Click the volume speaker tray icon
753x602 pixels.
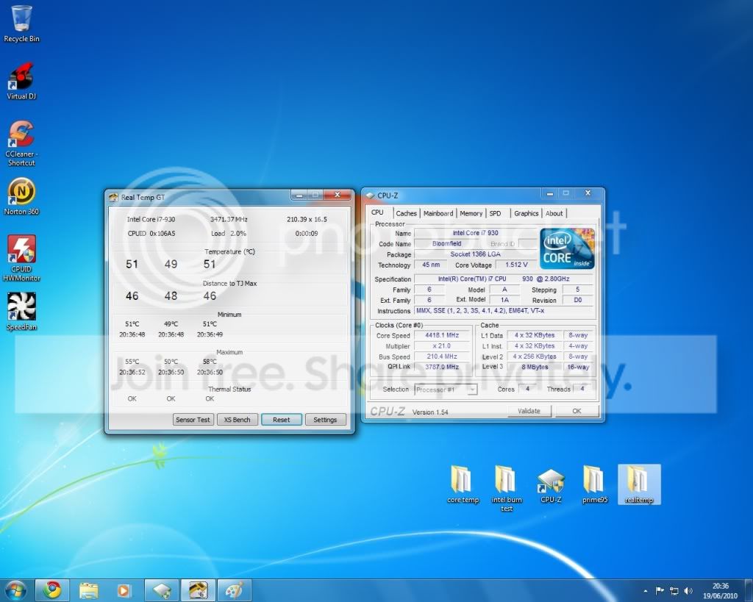point(688,590)
